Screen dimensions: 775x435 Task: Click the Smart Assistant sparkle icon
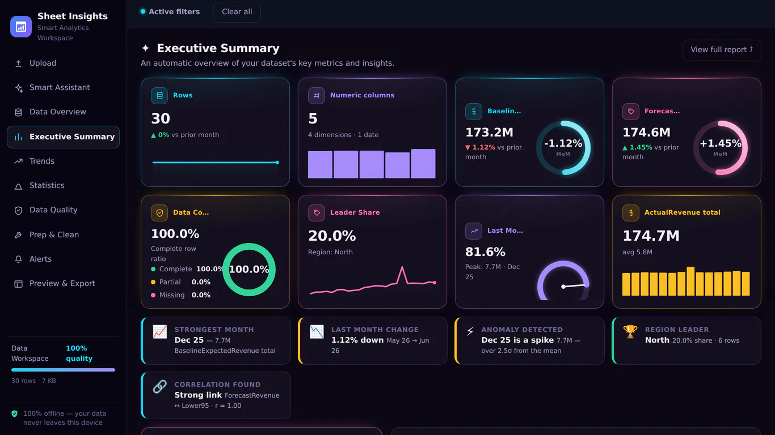pos(19,88)
